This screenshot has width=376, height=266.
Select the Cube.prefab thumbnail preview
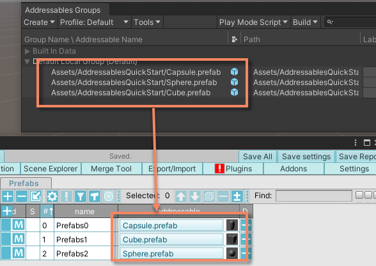(x=232, y=239)
